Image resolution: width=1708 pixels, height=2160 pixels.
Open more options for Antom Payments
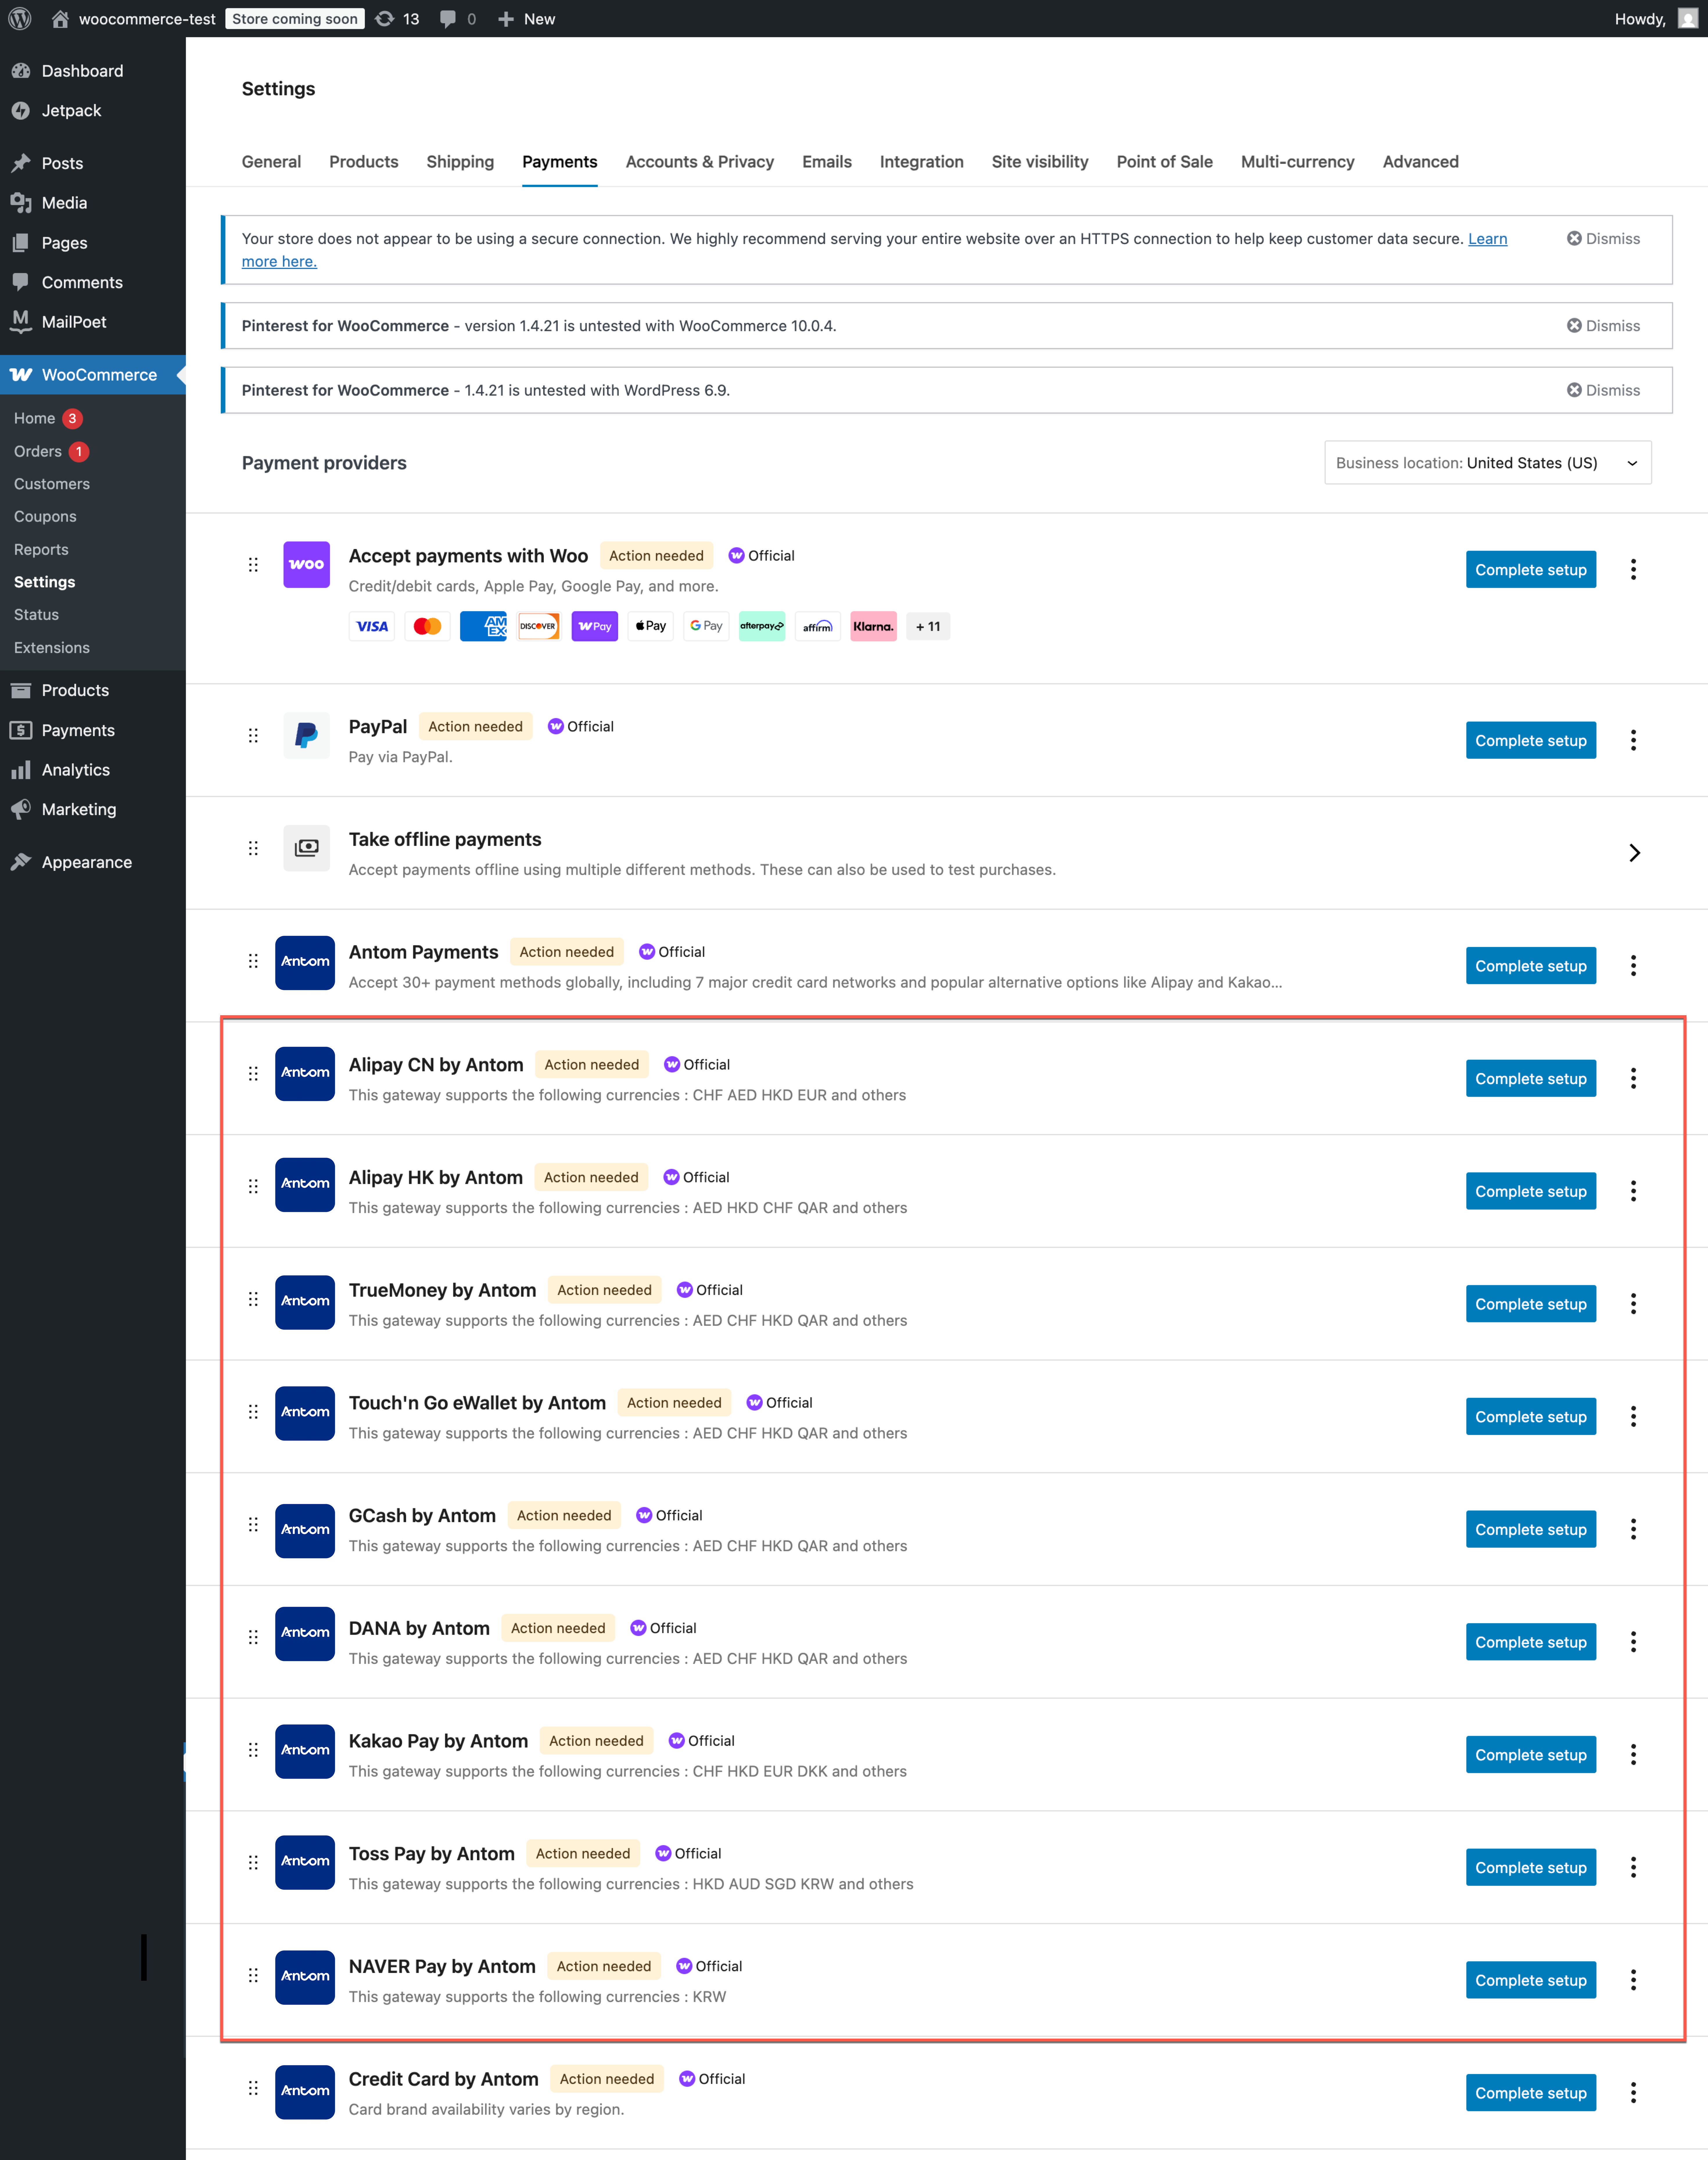pyautogui.click(x=1633, y=966)
